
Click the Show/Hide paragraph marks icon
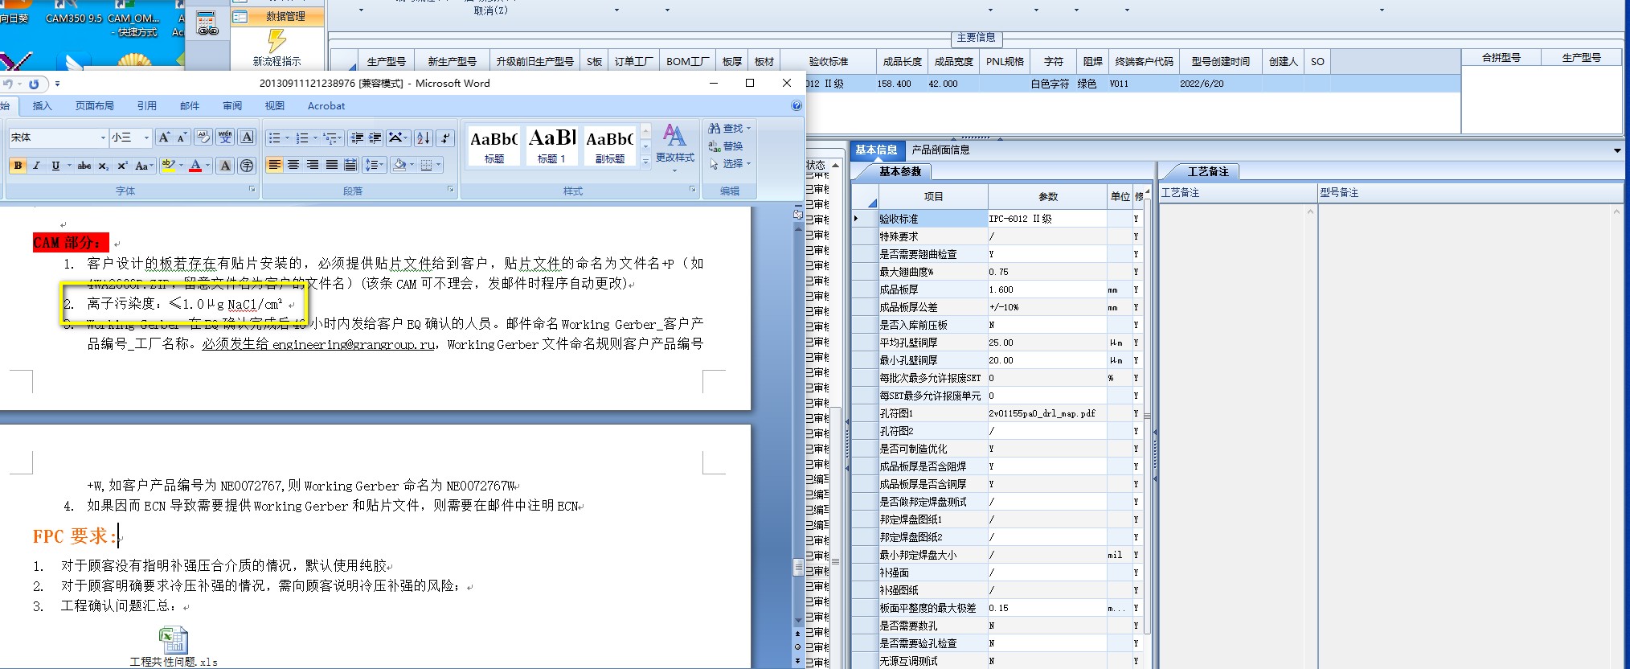tap(446, 138)
